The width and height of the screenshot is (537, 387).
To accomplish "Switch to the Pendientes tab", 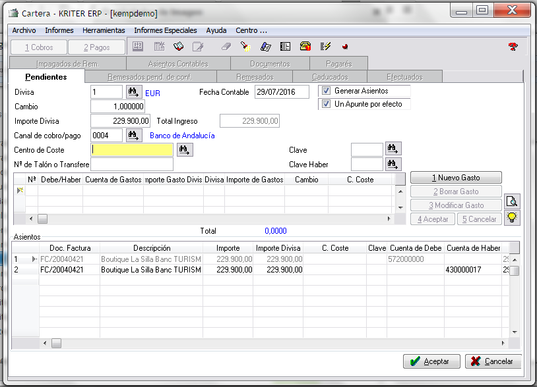I will tap(46, 77).
